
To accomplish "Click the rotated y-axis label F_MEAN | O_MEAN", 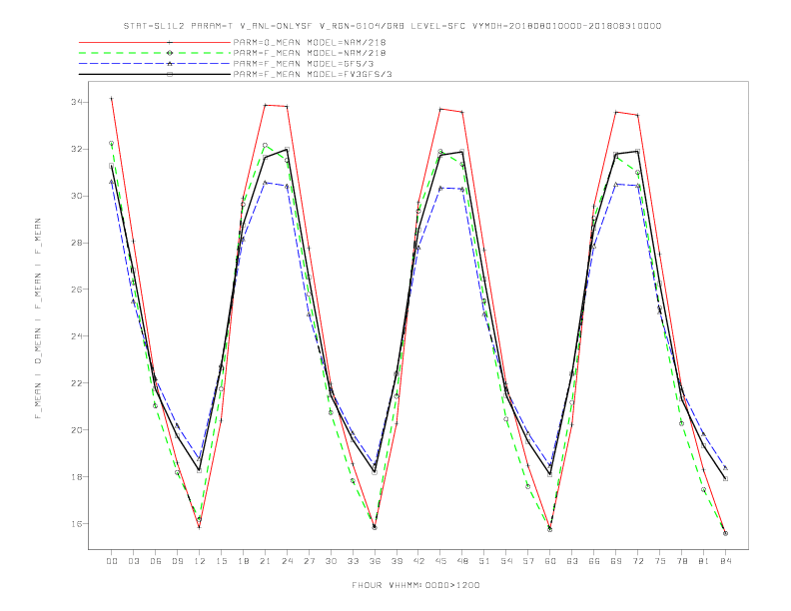I will pyautogui.click(x=38, y=318).
